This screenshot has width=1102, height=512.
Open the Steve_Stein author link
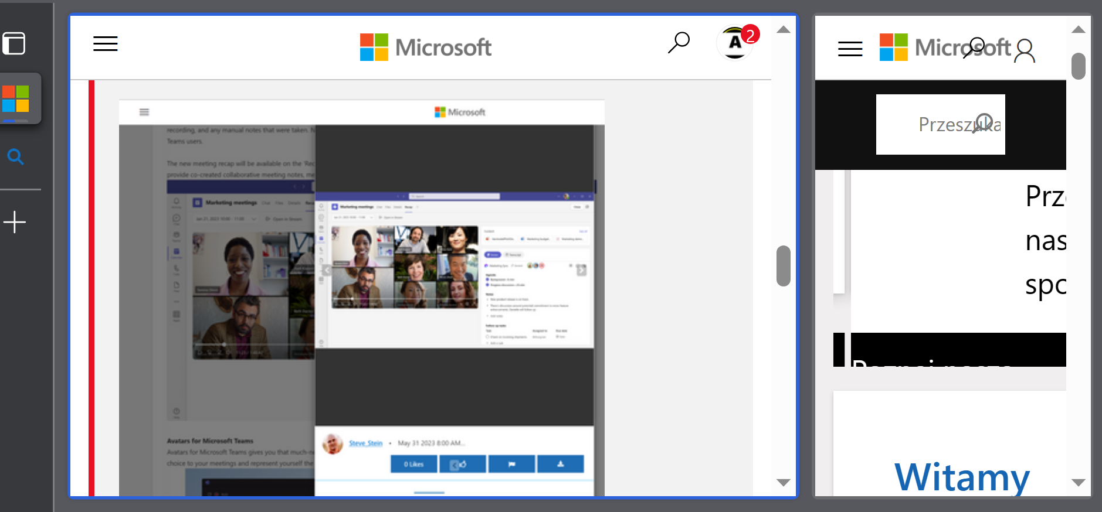[x=365, y=443]
